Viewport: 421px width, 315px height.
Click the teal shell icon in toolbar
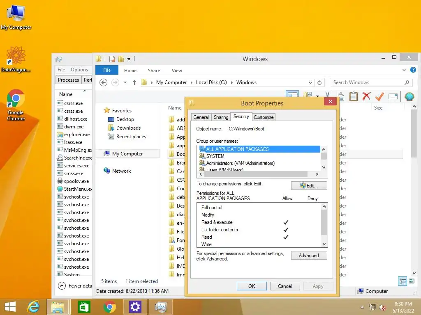coord(409,96)
